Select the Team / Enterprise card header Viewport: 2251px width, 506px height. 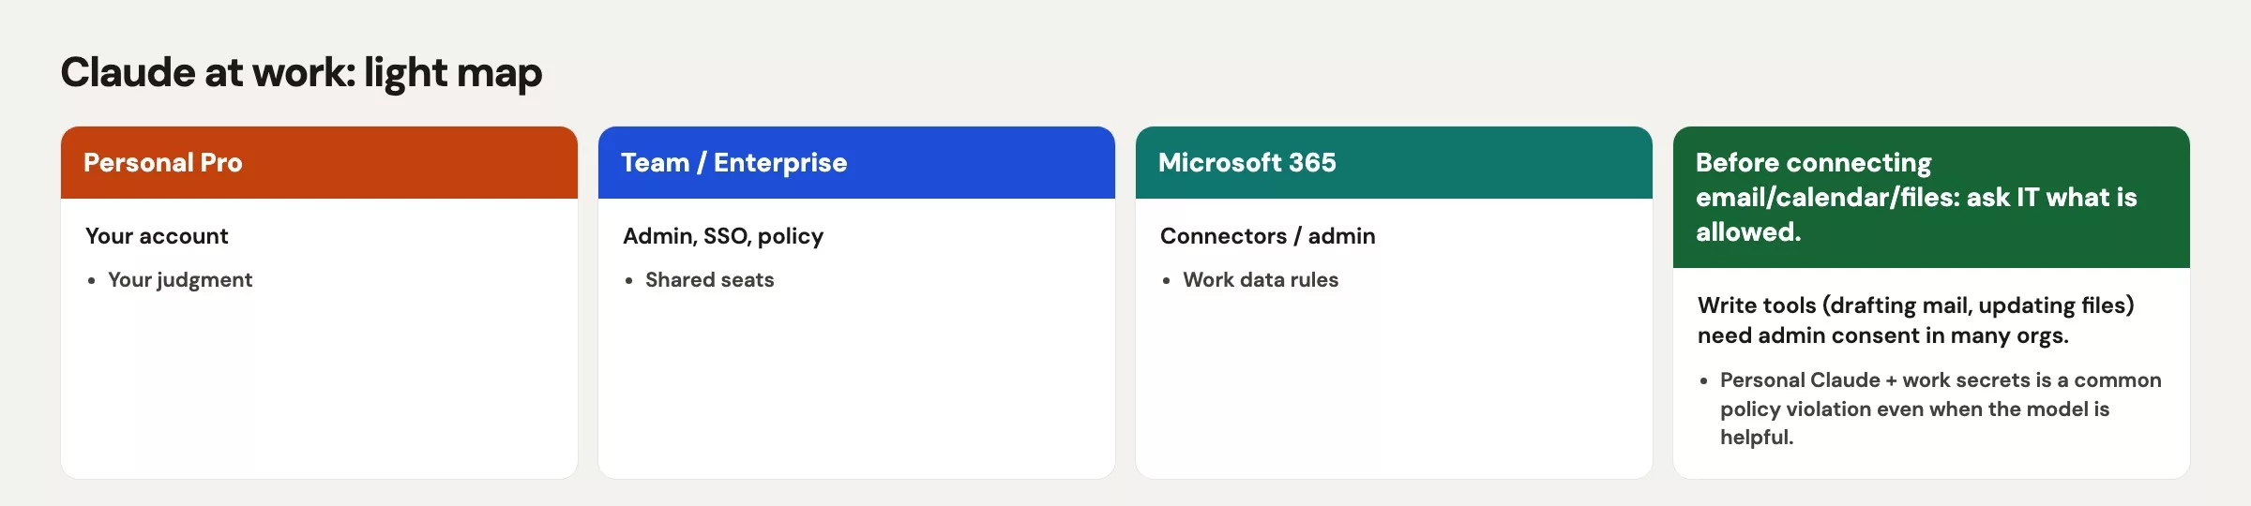coord(856,162)
